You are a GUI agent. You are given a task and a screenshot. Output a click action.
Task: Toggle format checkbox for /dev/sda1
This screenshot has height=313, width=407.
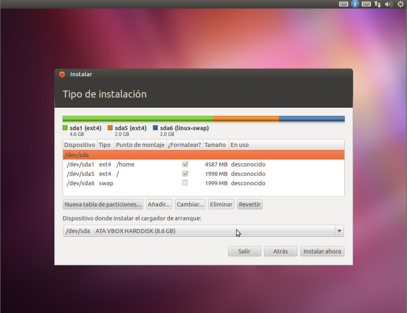pos(185,164)
